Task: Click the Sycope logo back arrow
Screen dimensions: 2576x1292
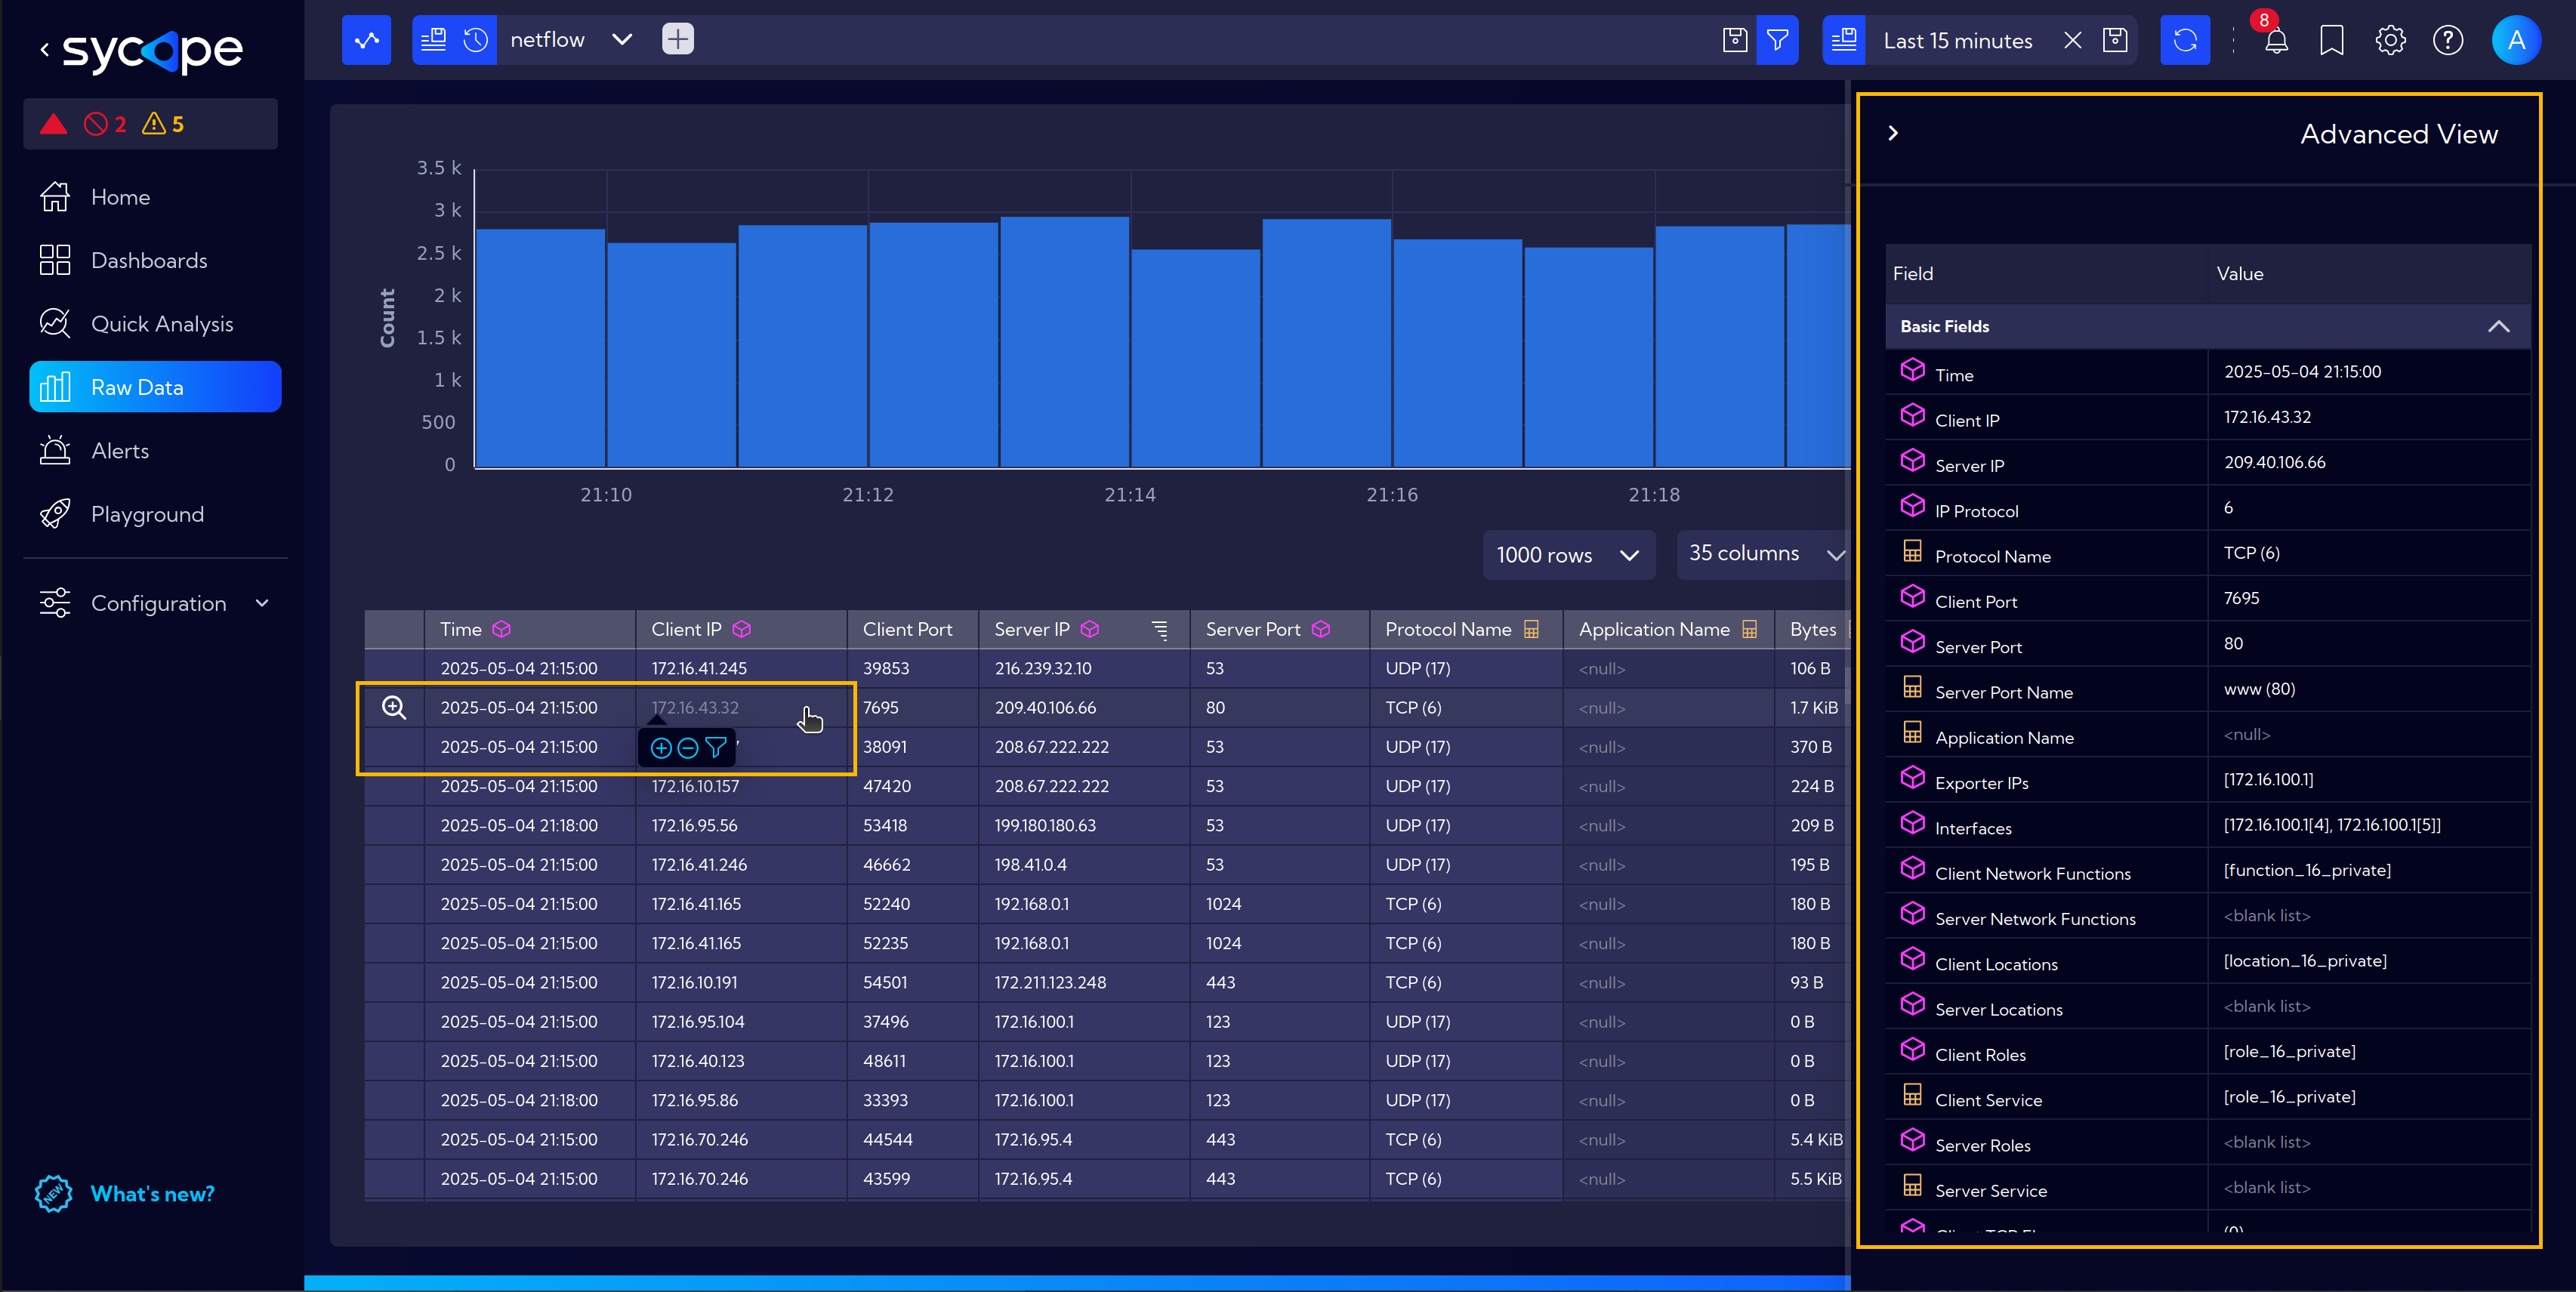Action: (44, 50)
